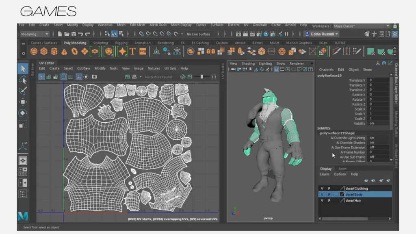This screenshot has width=416, height=234.
Task: Open the Mesh Tools menu
Action: [x=158, y=25]
